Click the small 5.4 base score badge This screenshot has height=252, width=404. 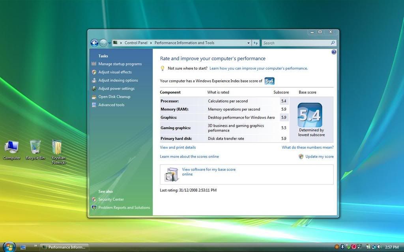tap(269, 81)
